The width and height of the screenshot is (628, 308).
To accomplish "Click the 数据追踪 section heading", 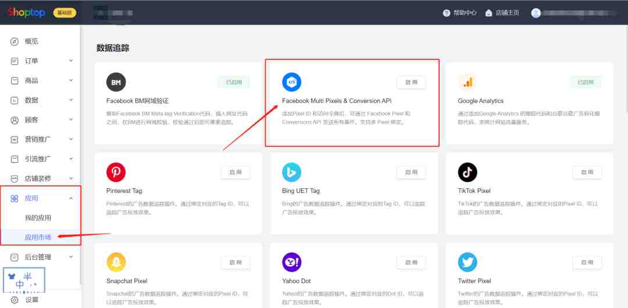I will coord(113,48).
